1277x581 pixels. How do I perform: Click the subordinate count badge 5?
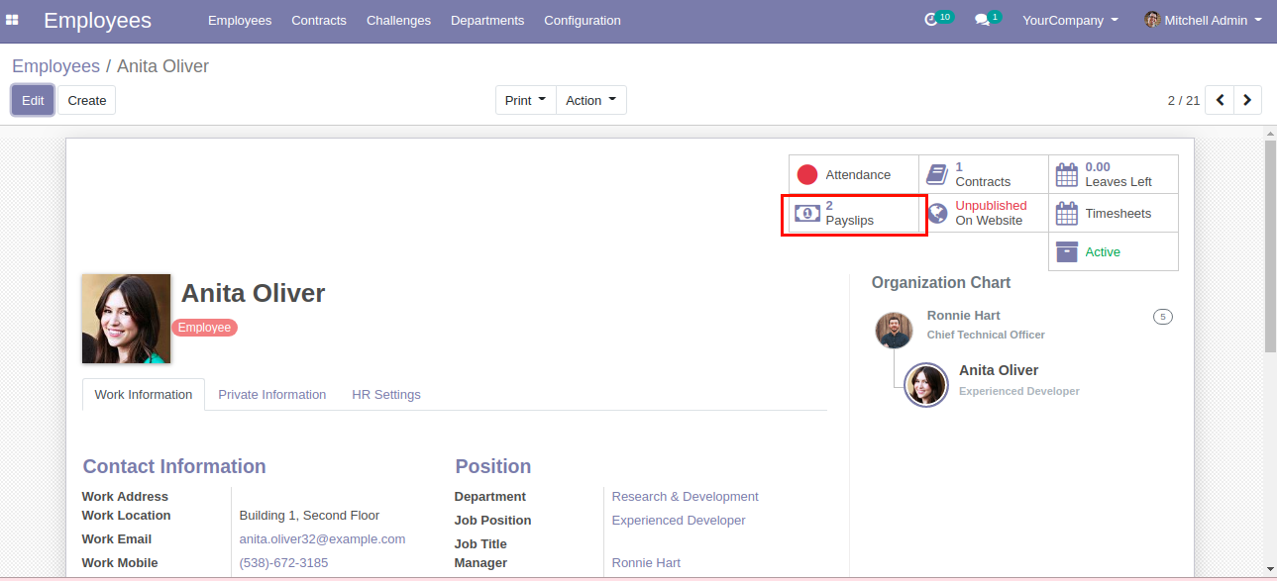click(x=1163, y=317)
